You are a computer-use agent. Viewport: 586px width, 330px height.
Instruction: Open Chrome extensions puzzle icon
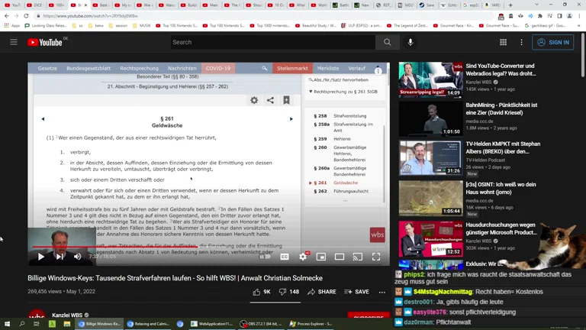click(540, 16)
